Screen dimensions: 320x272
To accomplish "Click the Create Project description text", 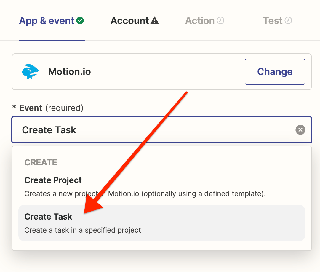I will click(x=145, y=194).
